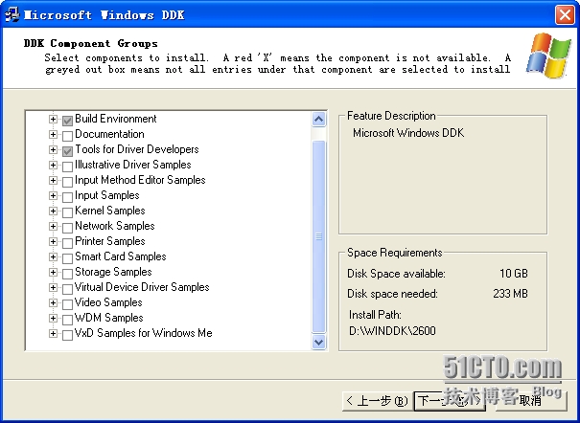The image size is (580, 423).
Task: Expand the Build Environment node
Action: tap(53, 119)
